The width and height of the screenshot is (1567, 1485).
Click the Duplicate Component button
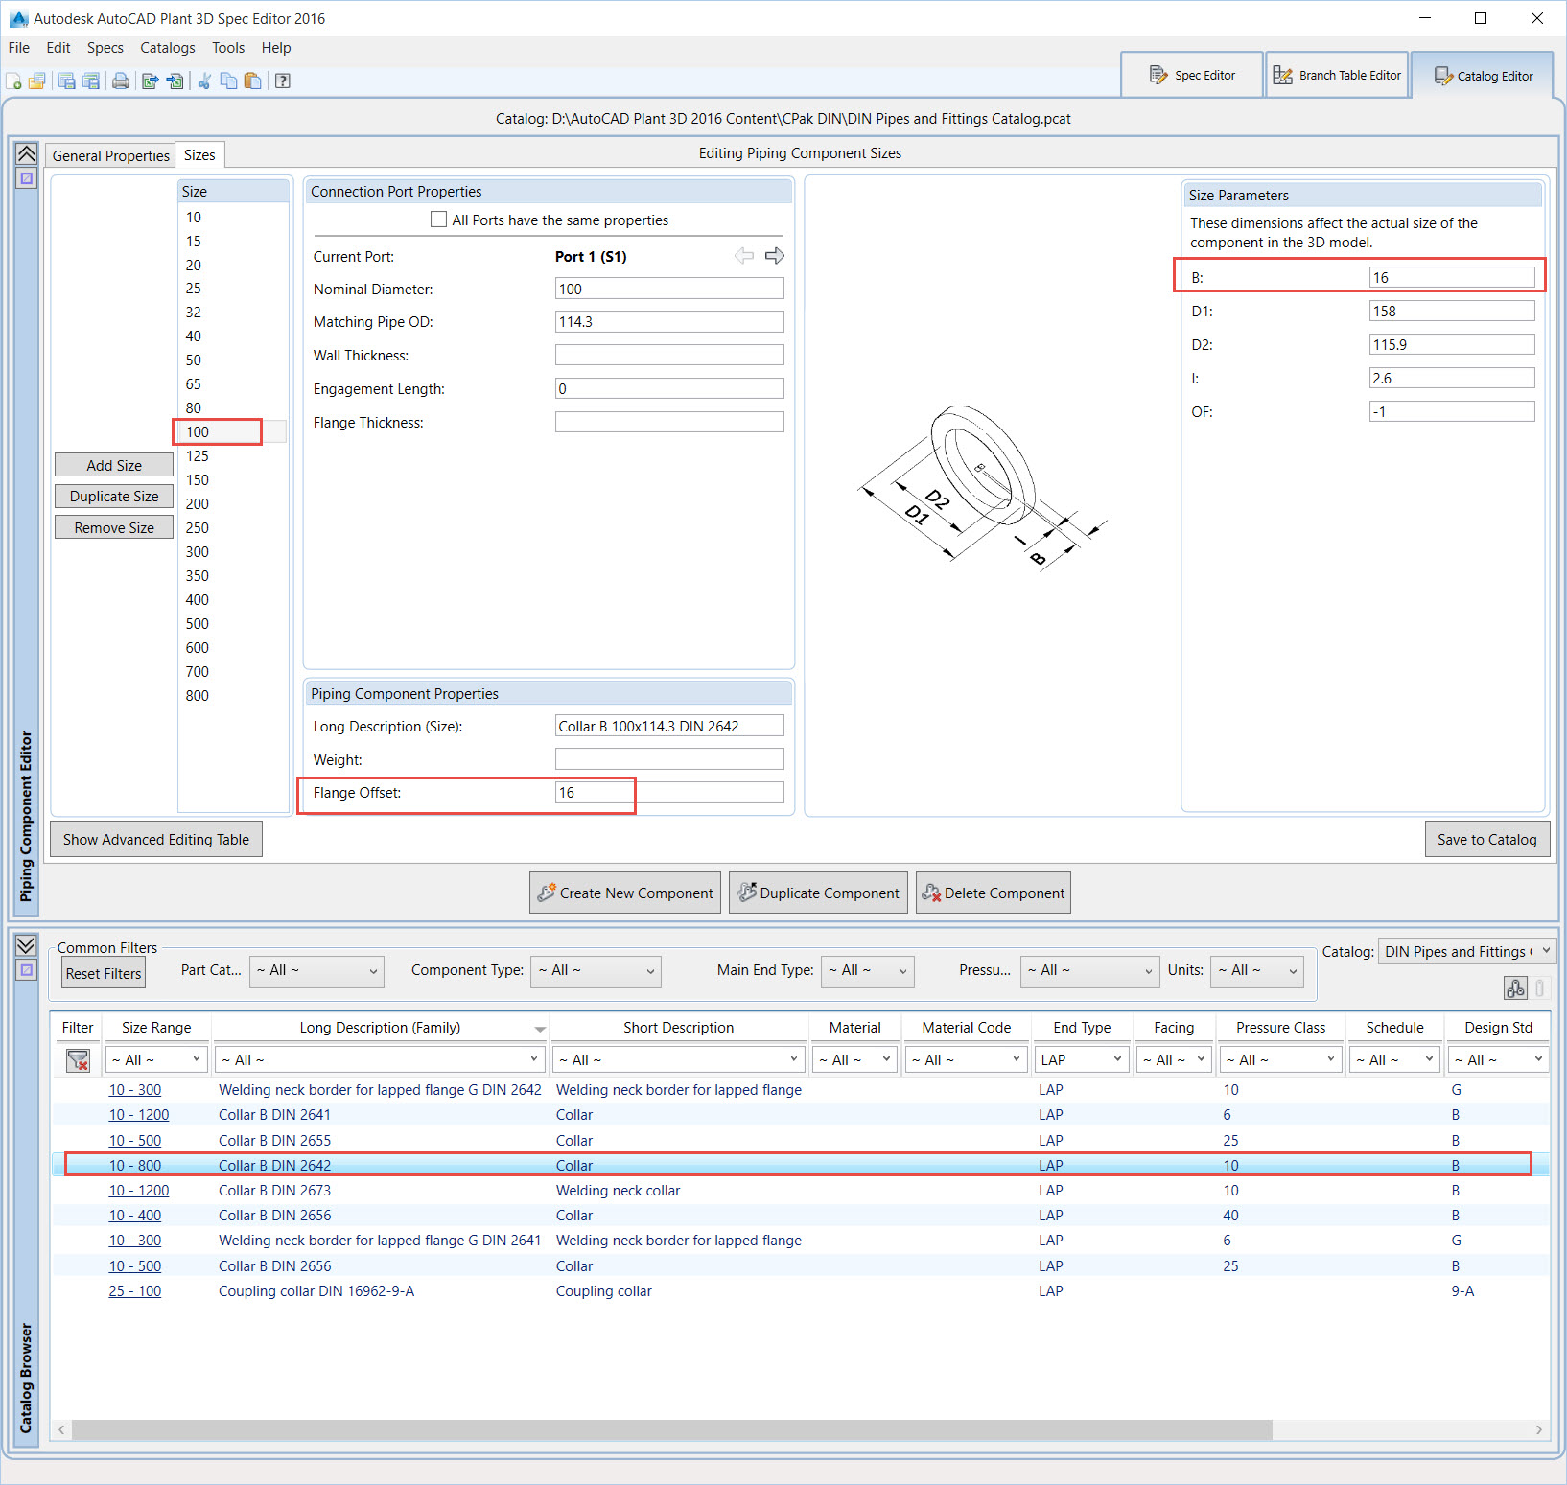[x=818, y=893]
